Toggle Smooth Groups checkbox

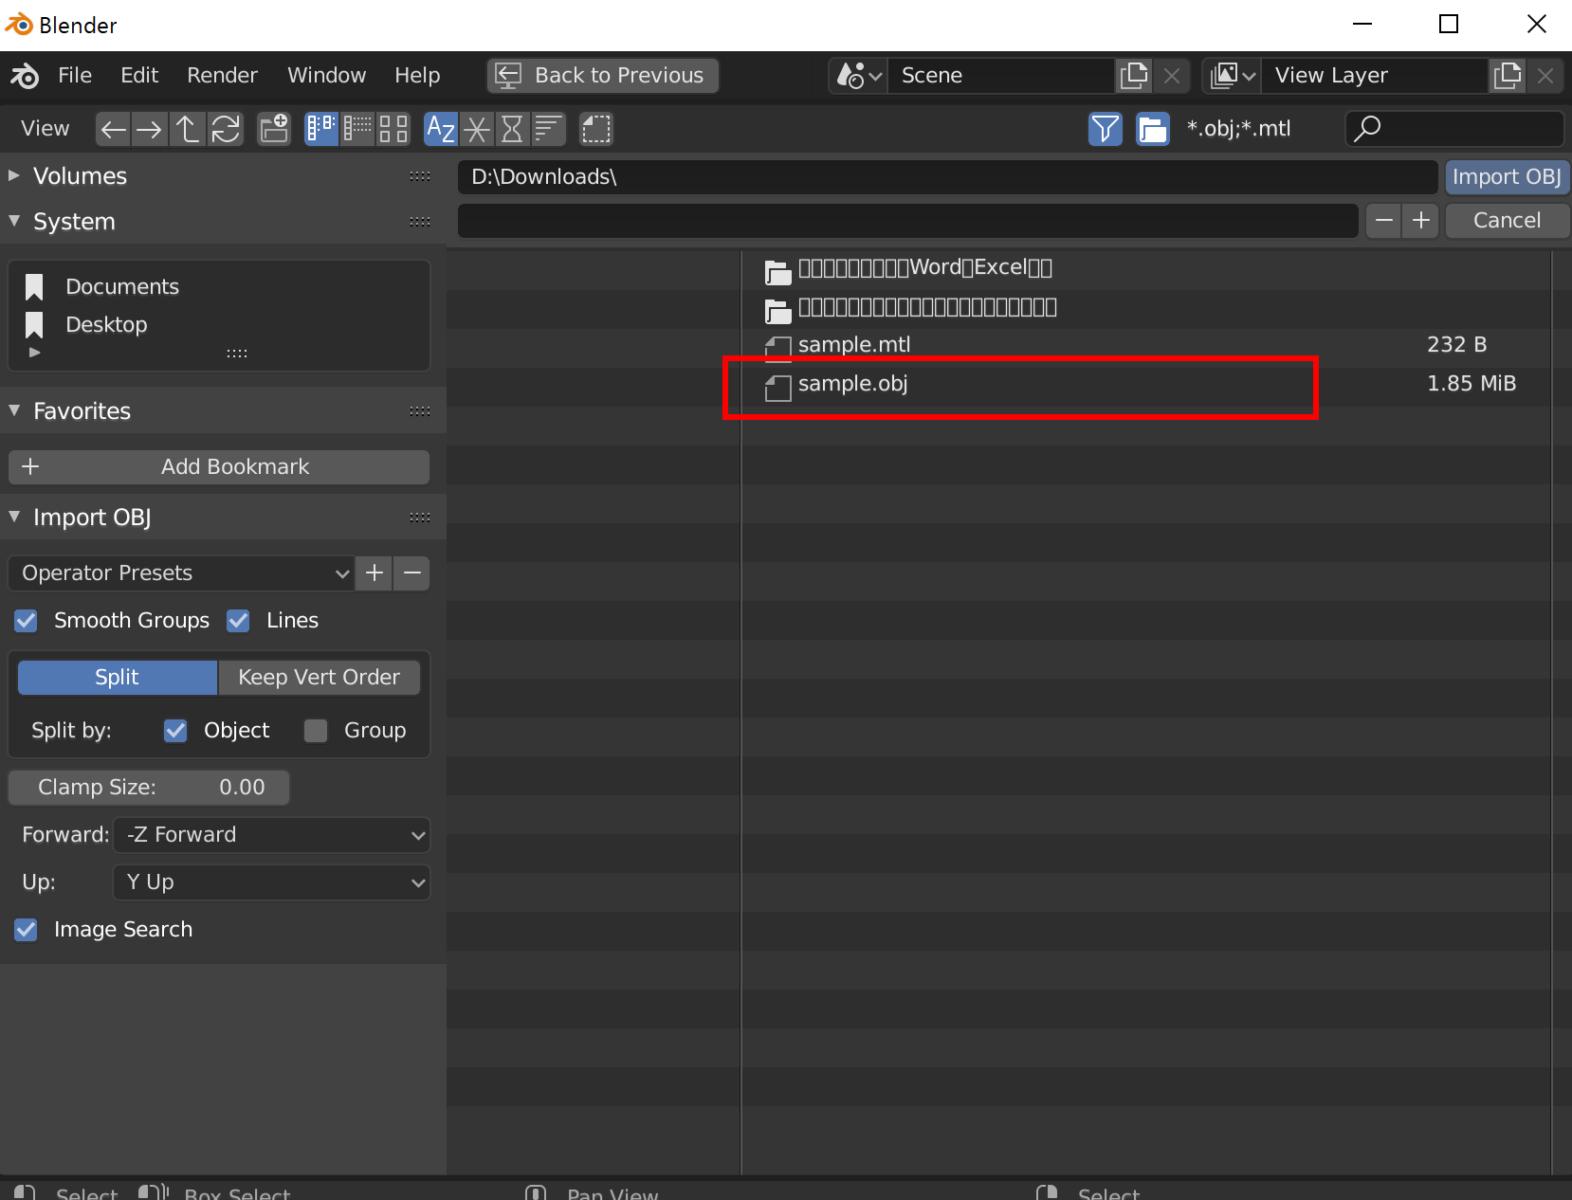pos(27,621)
